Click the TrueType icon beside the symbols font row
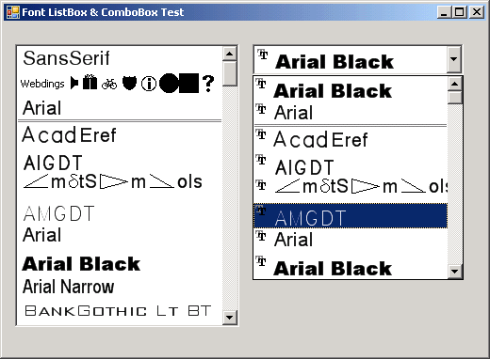This screenshot has width=490, height=359. coord(261,185)
